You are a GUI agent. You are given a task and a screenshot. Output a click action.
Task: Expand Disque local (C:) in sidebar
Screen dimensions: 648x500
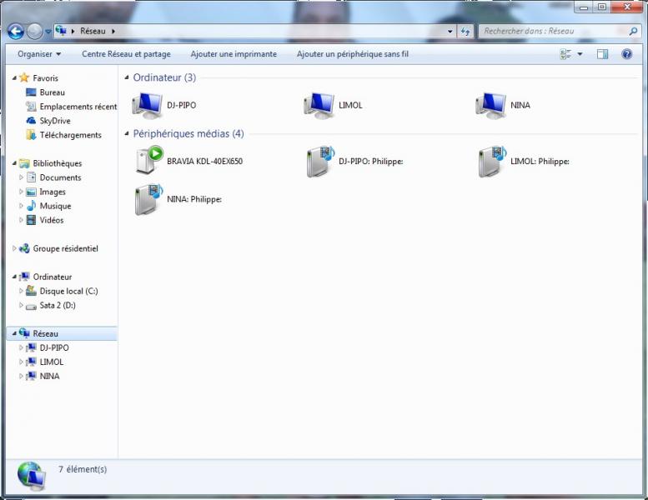point(22,292)
